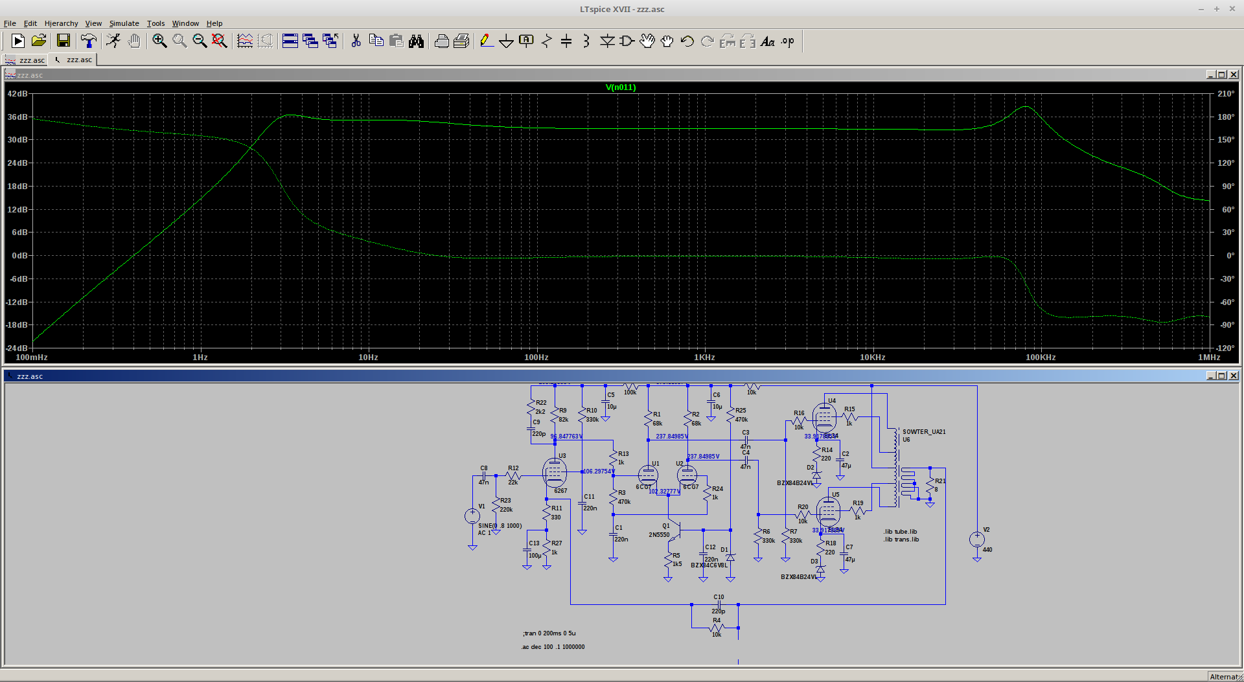Click the print icon
The width and height of the screenshot is (1244, 682).
coord(441,41)
